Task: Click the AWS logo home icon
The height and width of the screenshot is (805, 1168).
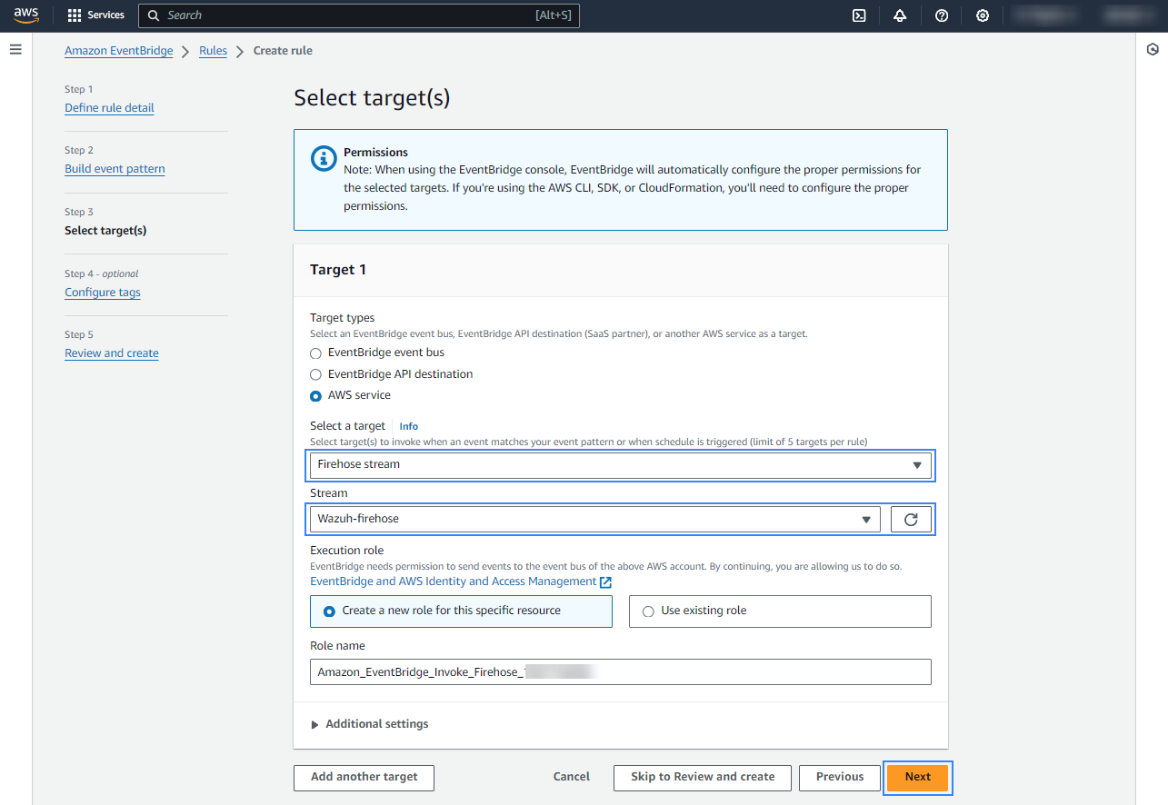Action: click(26, 15)
